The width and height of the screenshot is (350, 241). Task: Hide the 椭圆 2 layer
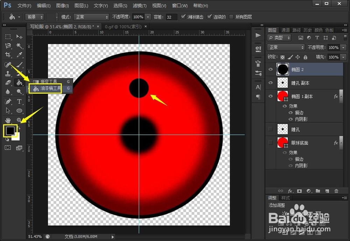(x=271, y=69)
